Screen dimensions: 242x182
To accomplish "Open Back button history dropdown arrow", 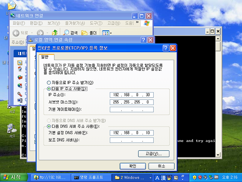I will tap(32, 33).
